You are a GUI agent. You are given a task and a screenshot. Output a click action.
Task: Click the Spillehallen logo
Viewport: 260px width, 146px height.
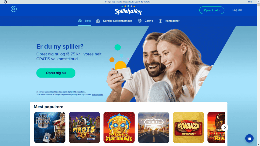point(128,10)
